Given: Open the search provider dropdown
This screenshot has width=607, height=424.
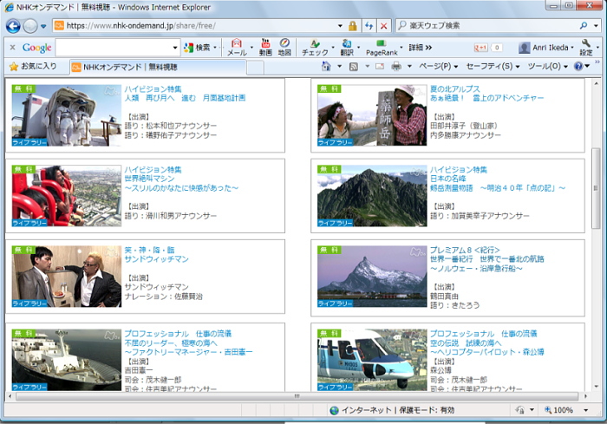Looking at the screenshot, I should (x=596, y=26).
